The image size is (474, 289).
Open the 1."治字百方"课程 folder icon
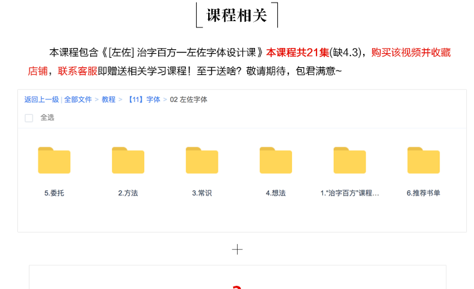click(x=350, y=160)
